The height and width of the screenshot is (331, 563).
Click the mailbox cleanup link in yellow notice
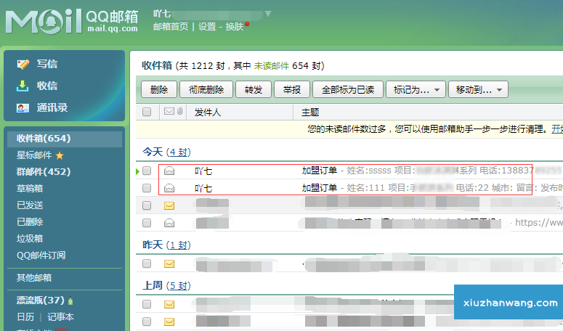[557, 129]
